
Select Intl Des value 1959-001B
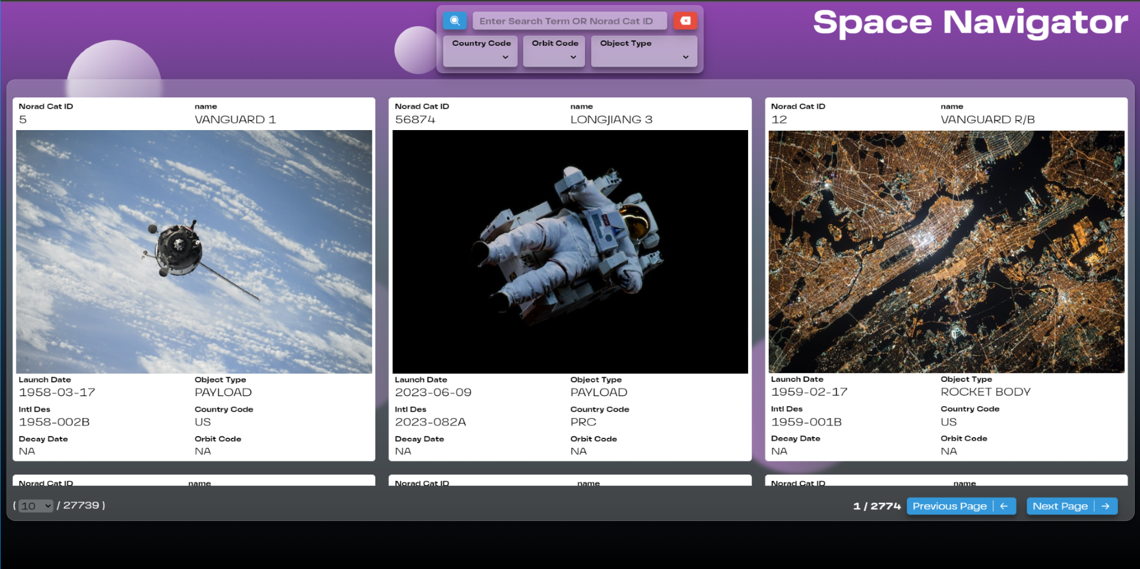coord(806,422)
